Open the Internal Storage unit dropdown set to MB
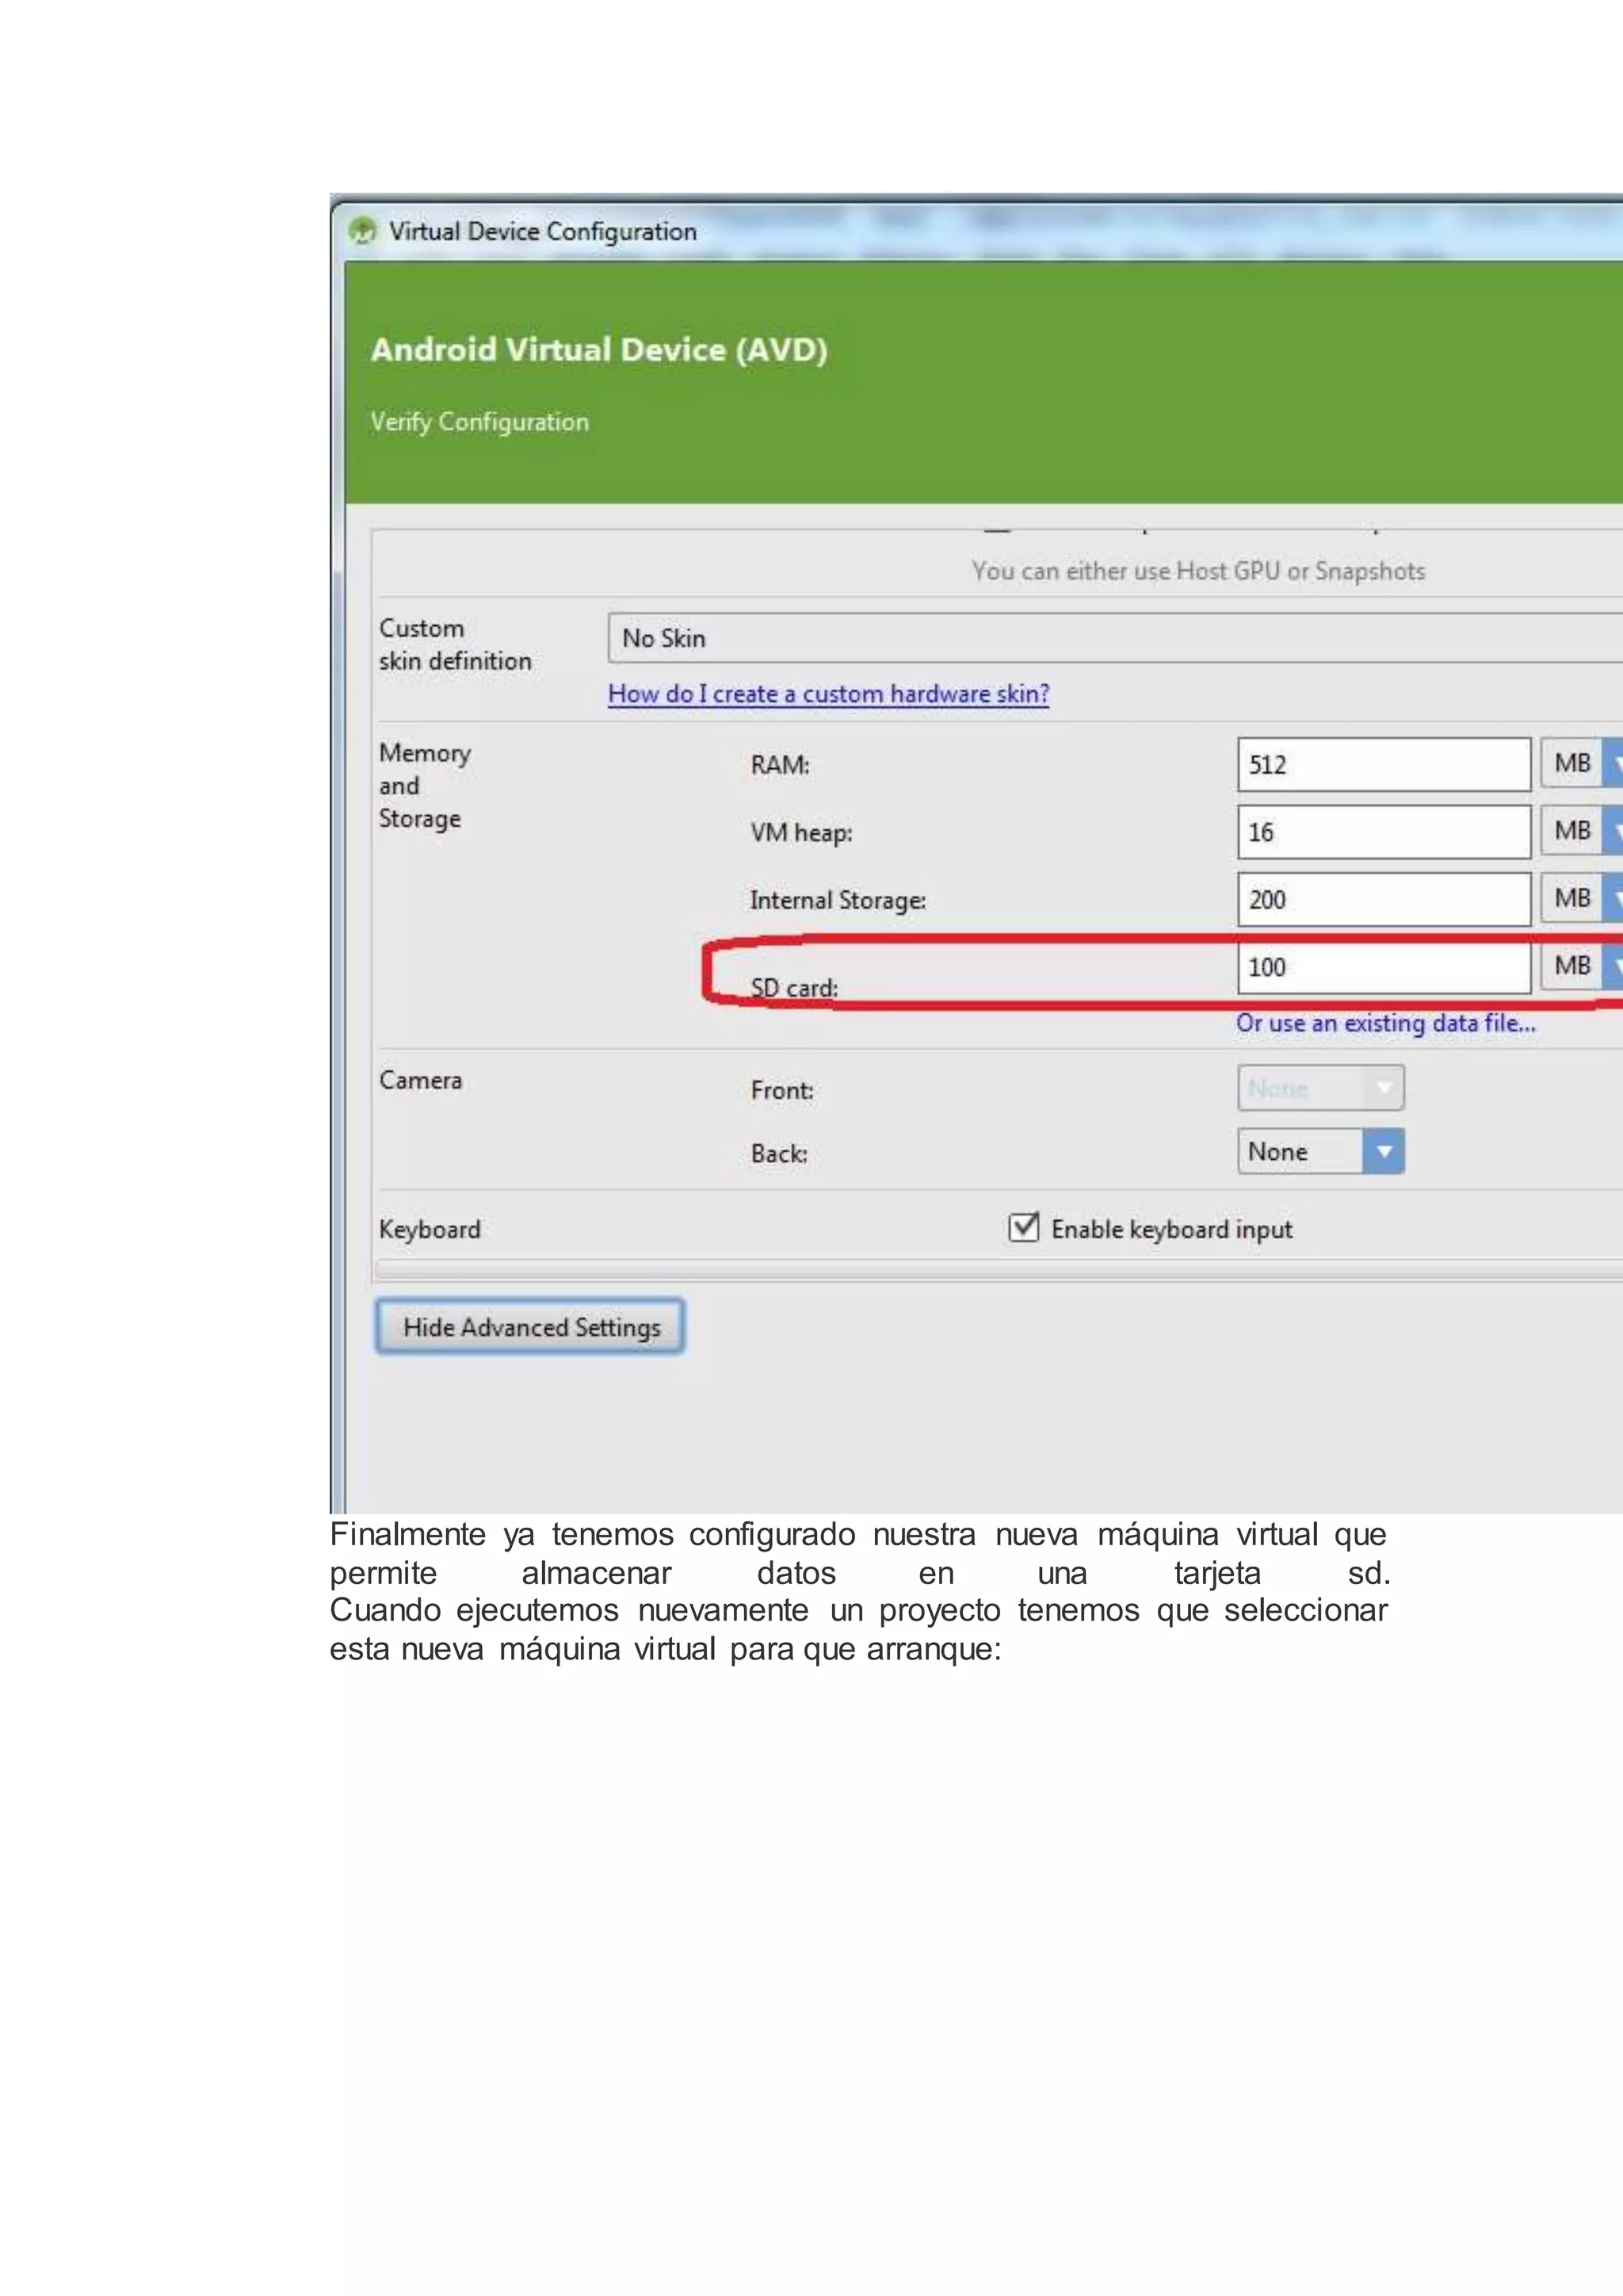This screenshot has height=2296, width=1623. [1582, 898]
